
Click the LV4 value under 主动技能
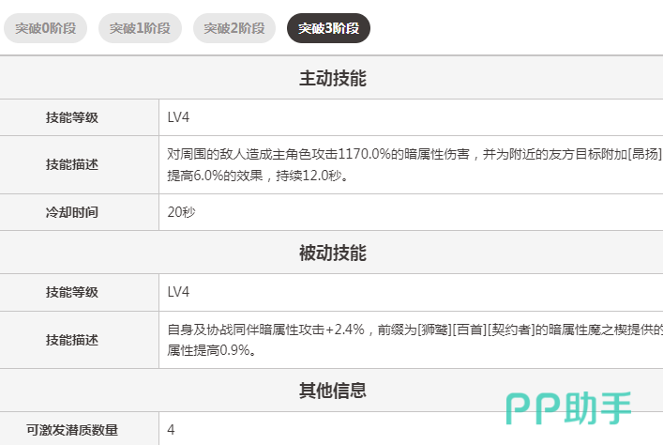pos(178,117)
